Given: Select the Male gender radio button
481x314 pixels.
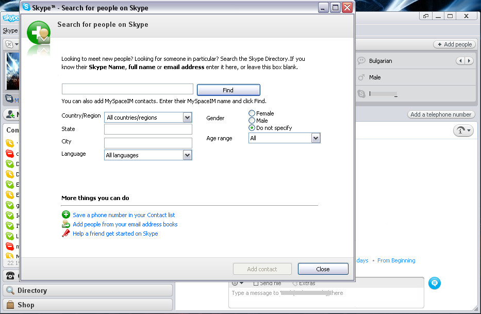Looking at the screenshot, I should (x=252, y=121).
